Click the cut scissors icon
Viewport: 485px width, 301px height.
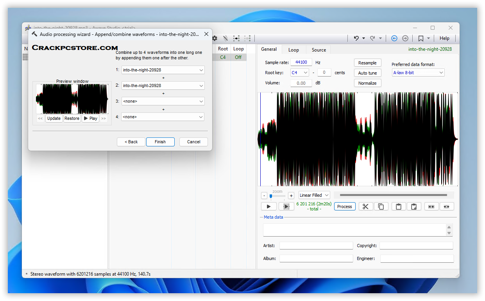(365, 207)
